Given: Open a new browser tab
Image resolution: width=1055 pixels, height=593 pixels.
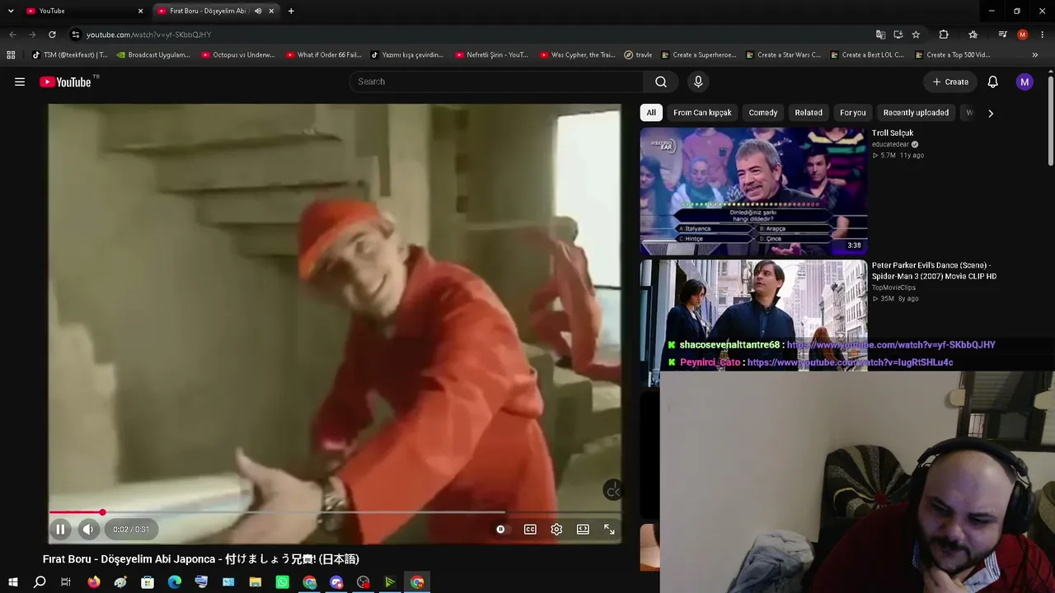Looking at the screenshot, I should [x=291, y=11].
